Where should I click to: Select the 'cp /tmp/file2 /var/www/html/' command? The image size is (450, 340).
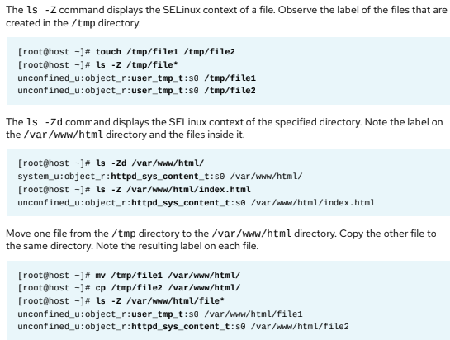[x=168, y=288]
